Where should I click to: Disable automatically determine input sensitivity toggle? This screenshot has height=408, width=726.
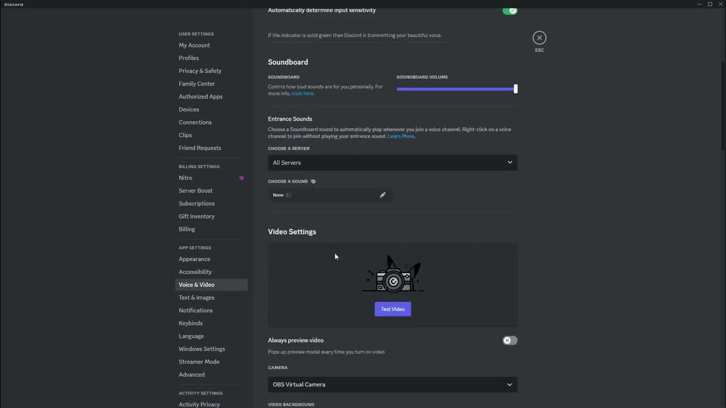coord(509,10)
